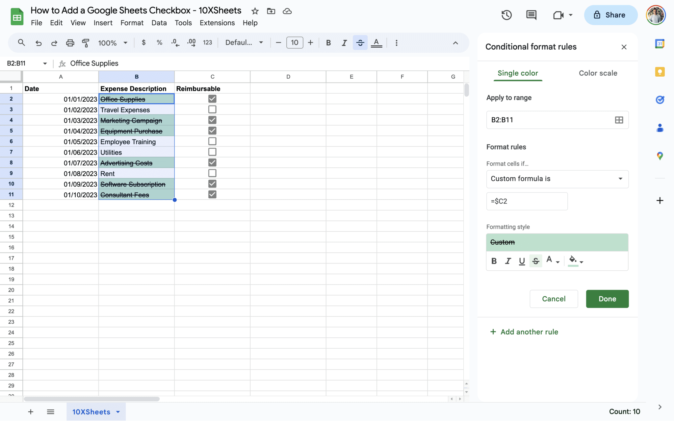
Task: Click the Done button
Action: (x=607, y=299)
